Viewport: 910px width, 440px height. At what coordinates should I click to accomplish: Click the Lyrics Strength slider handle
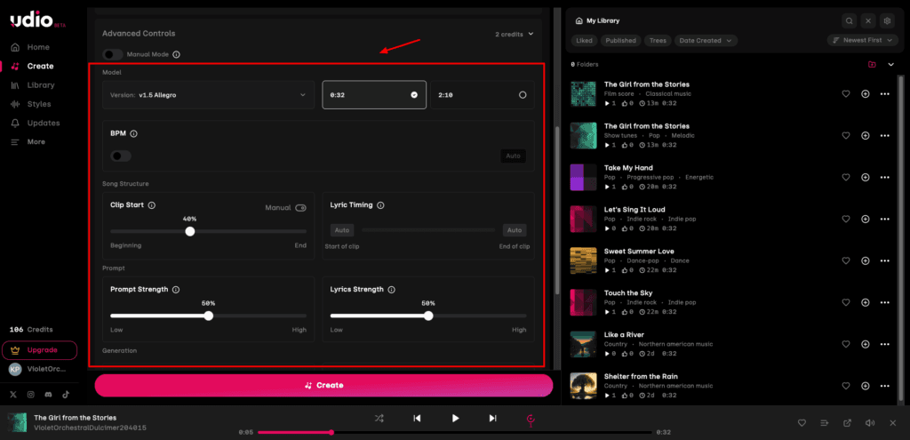pos(428,316)
